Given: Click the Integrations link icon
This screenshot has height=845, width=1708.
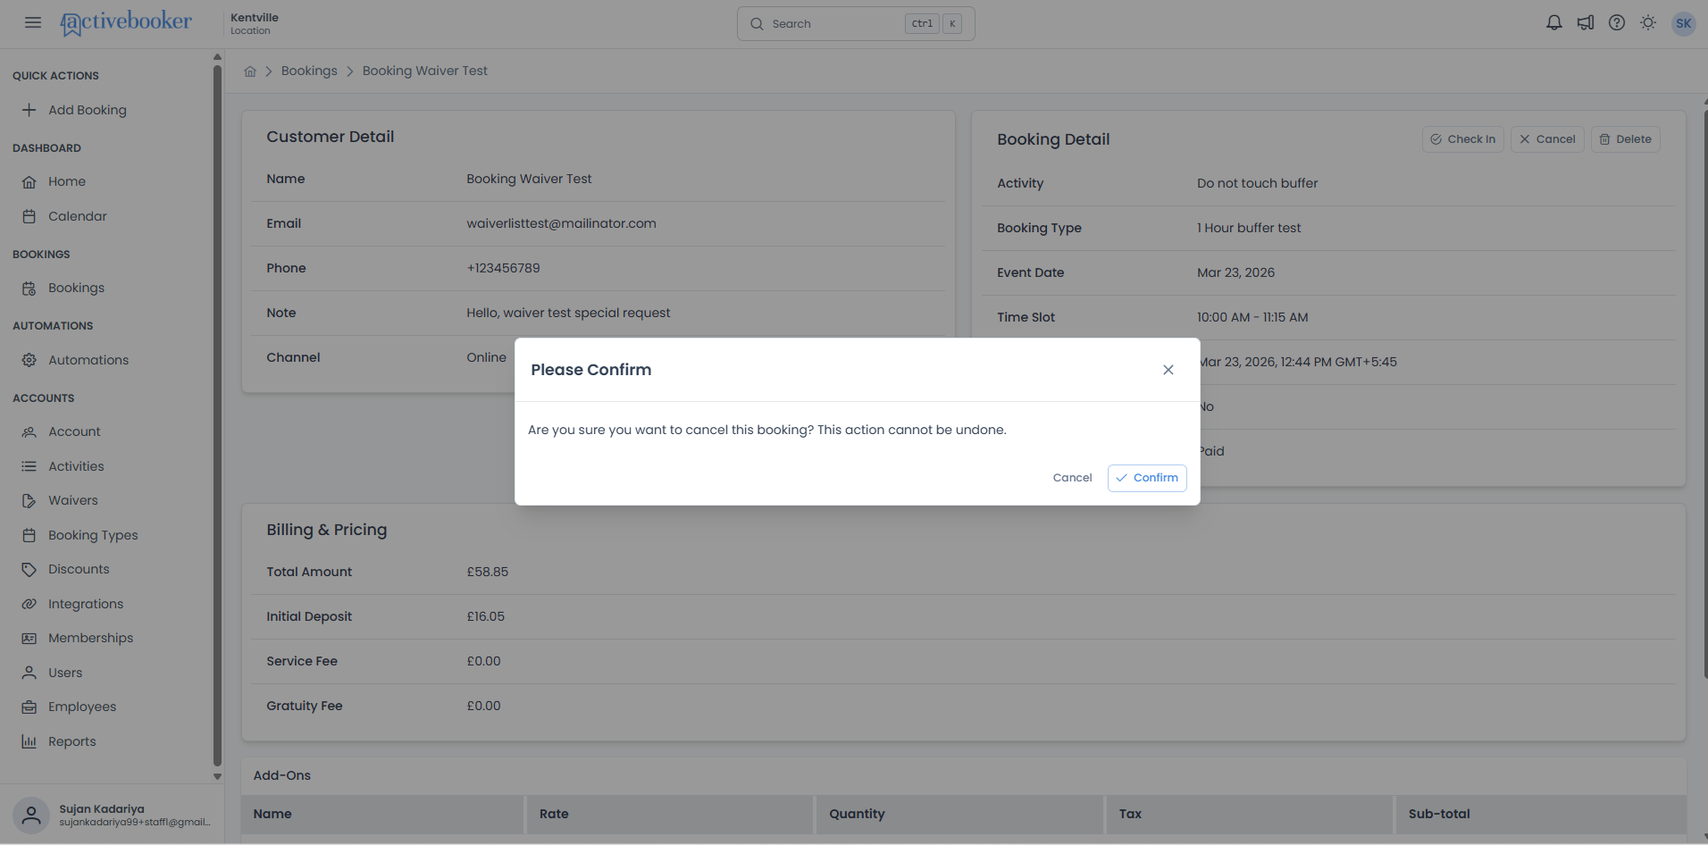Looking at the screenshot, I should tap(29, 604).
